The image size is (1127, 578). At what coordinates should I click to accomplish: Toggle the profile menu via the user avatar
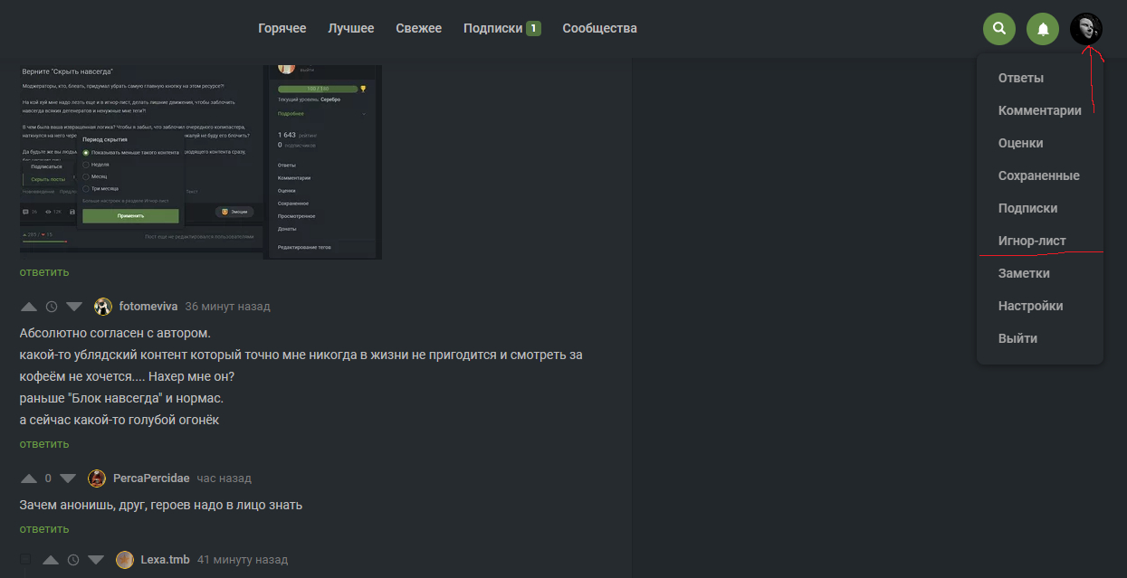[1085, 29]
